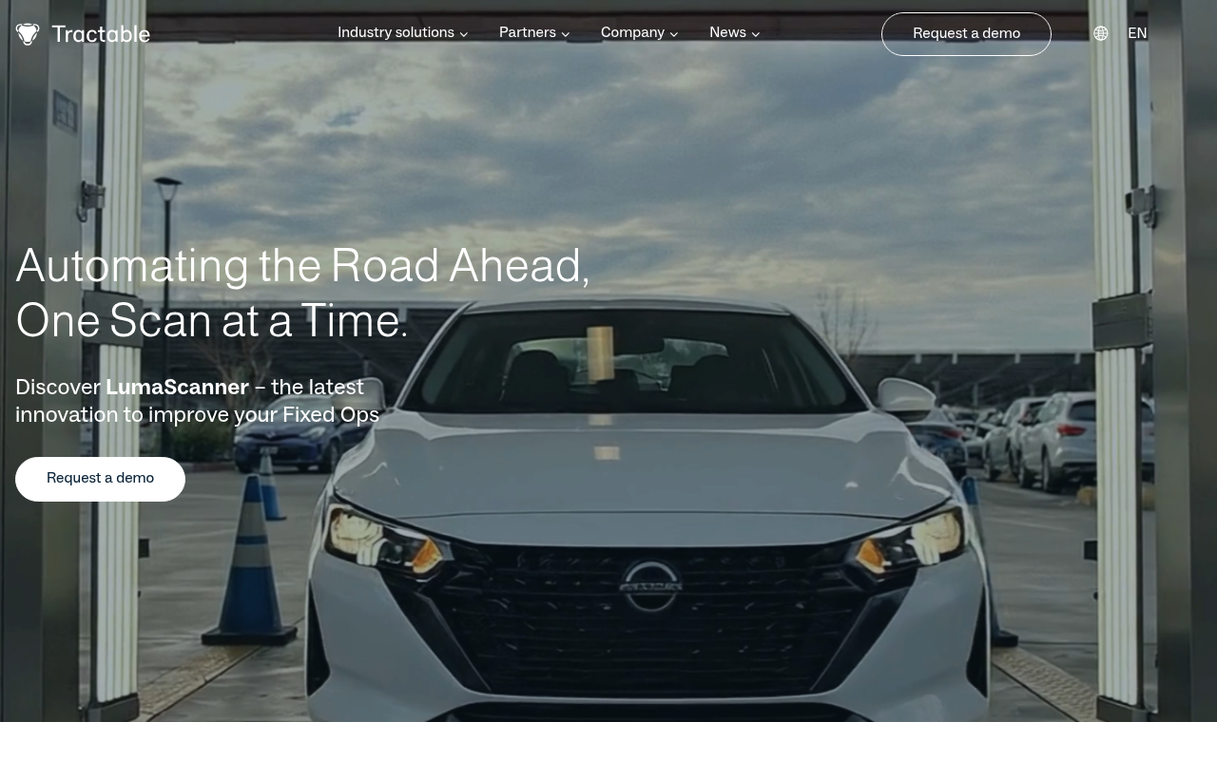Click the Tractable logo icon

click(28, 34)
